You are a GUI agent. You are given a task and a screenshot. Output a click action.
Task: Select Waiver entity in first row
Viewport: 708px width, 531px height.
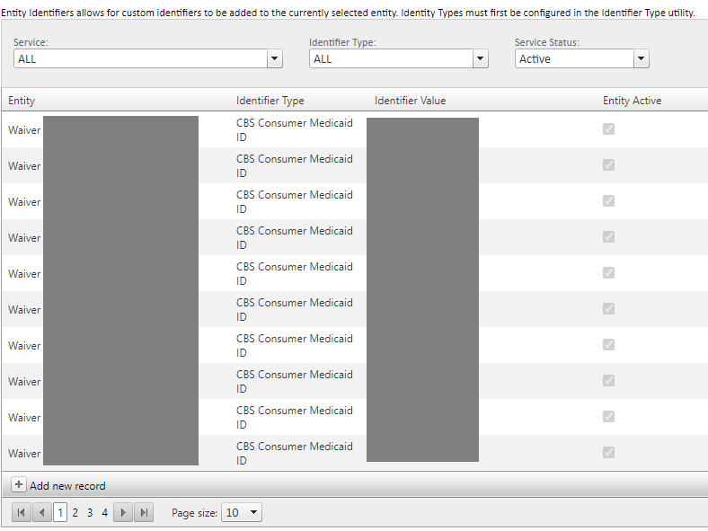coord(24,130)
